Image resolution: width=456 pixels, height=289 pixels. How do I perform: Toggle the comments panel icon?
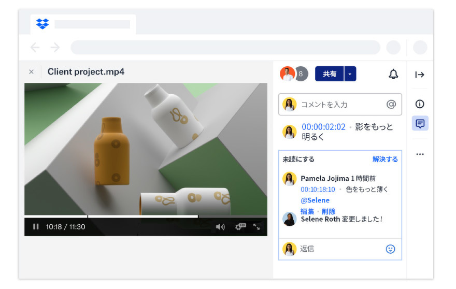[420, 123]
